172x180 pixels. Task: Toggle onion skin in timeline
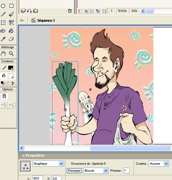[86, 11]
